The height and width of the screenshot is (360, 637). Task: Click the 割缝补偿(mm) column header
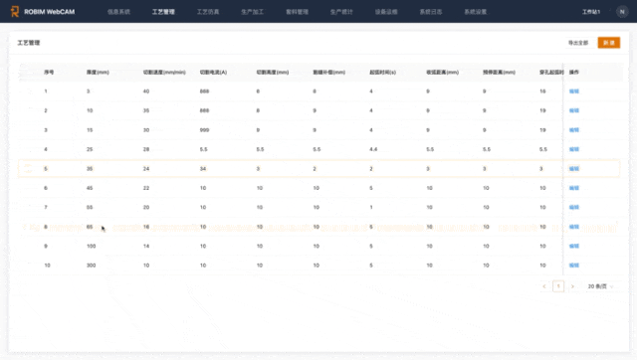click(329, 73)
